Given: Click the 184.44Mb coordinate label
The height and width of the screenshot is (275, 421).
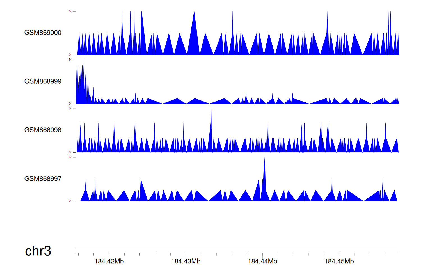Looking at the screenshot, I should 262,262.
